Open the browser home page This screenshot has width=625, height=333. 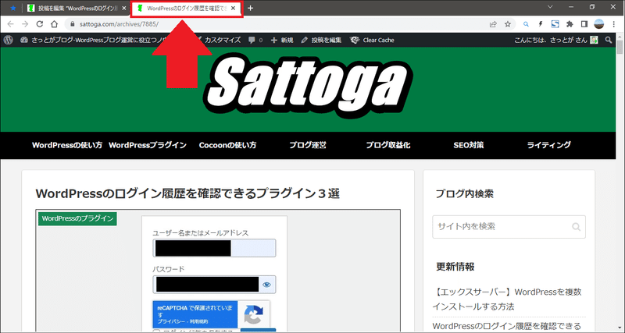54,24
